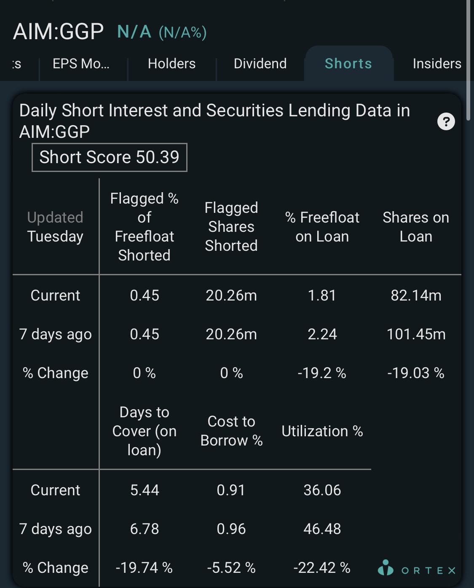Viewport: 474px width, 588px height.
Task: Select the Flagged % of Freefloat Shorted header
Action: pyautogui.click(x=144, y=227)
